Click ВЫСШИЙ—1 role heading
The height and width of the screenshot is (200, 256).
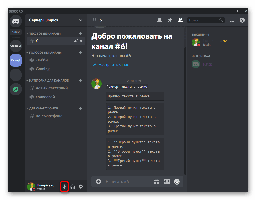click(x=200, y=35)
